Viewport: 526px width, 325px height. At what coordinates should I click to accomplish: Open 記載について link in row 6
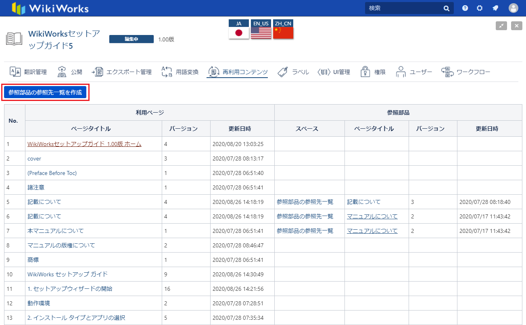coord(44,216)
